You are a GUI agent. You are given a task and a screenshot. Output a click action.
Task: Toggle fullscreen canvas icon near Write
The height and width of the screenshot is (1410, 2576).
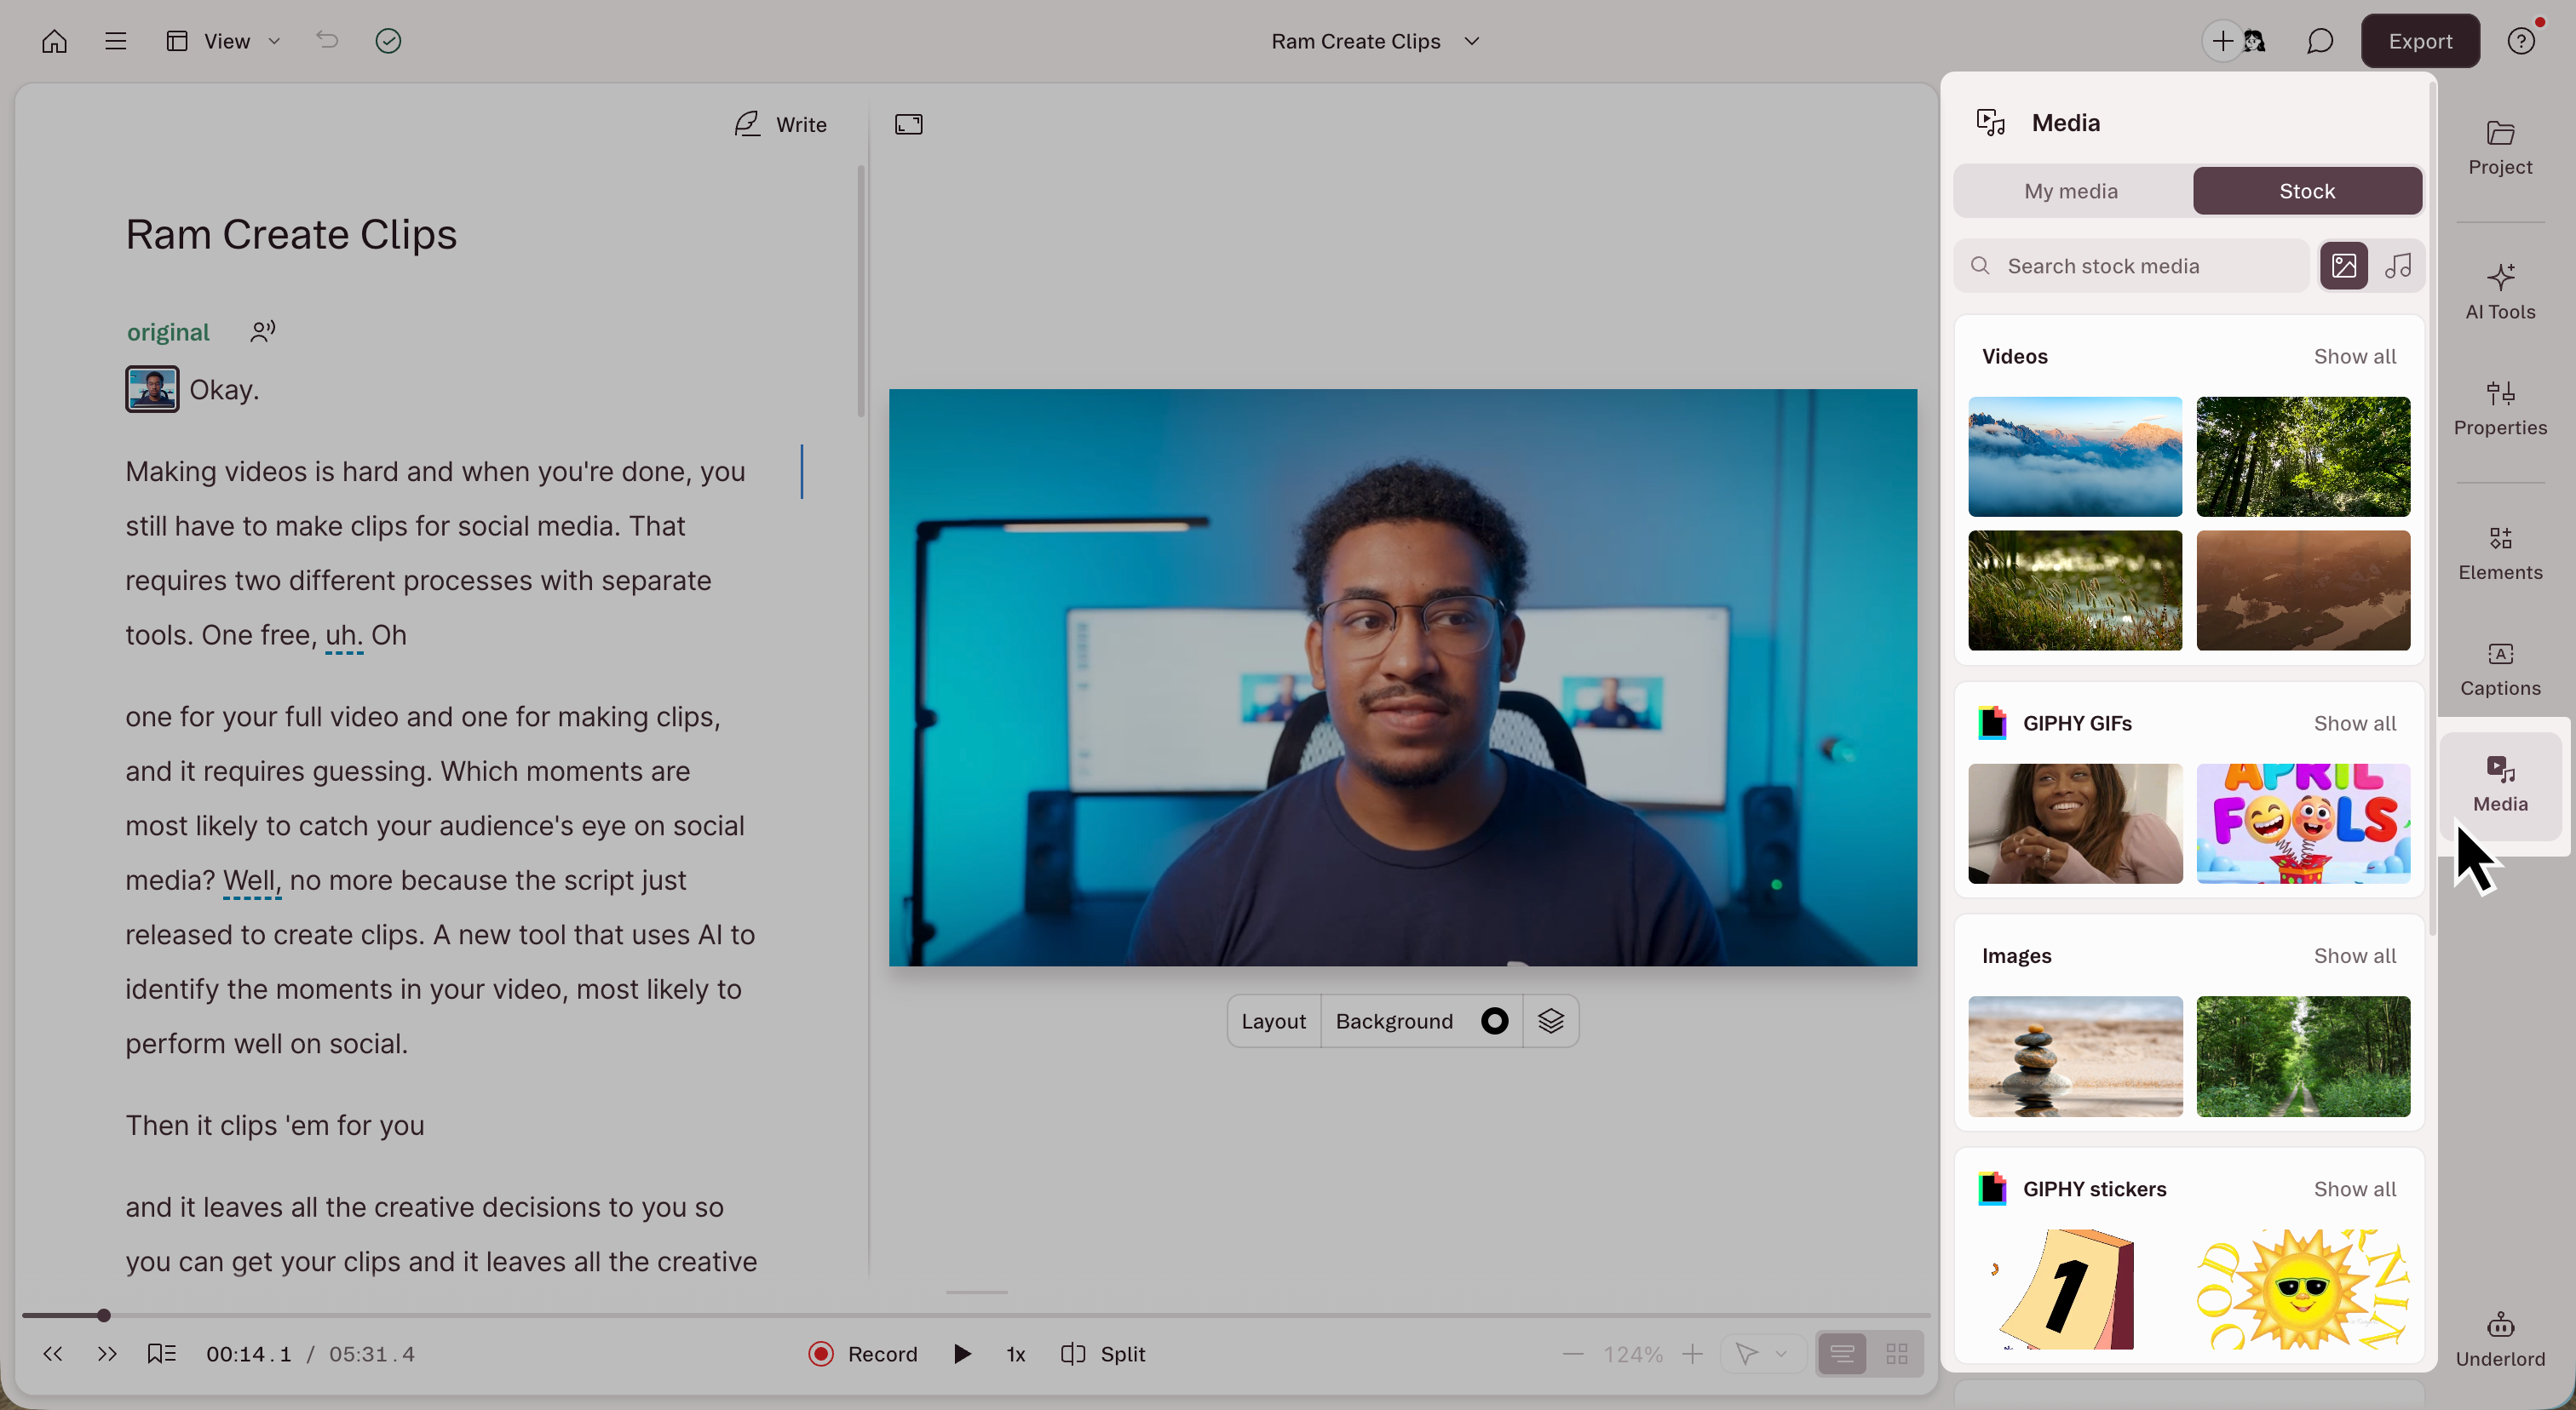[908, 124]
